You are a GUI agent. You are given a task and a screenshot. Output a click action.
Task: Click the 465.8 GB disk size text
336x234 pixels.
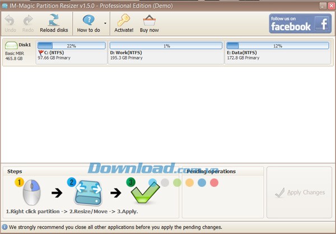pyautogui.click(x=13, y=58)
